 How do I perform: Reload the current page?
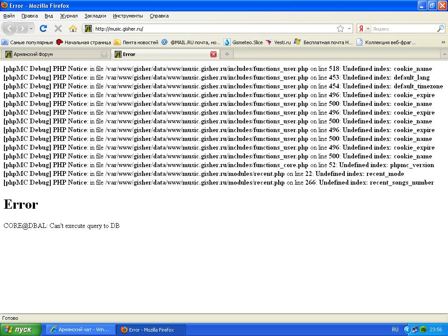click(43, 28)
